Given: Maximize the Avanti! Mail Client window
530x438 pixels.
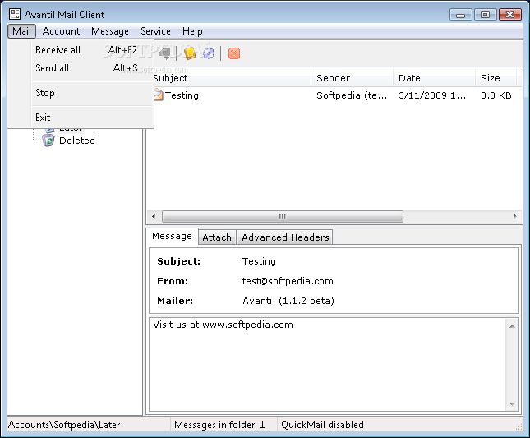Looking at the screenshot, I should (485, 15).
